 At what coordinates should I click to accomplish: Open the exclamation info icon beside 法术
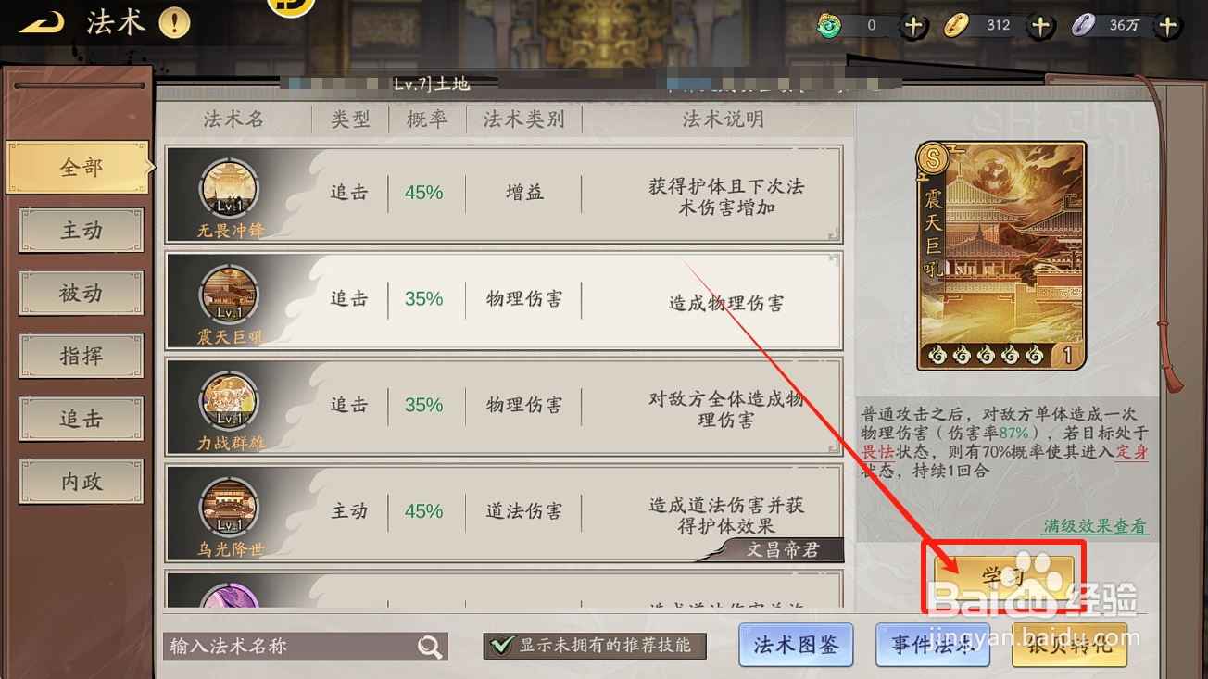coord(174,23)
